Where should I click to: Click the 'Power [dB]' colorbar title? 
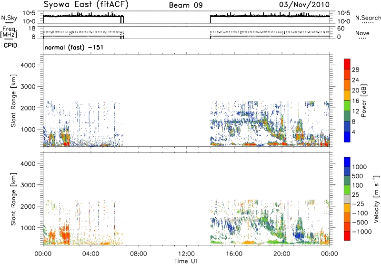point(364,101)
